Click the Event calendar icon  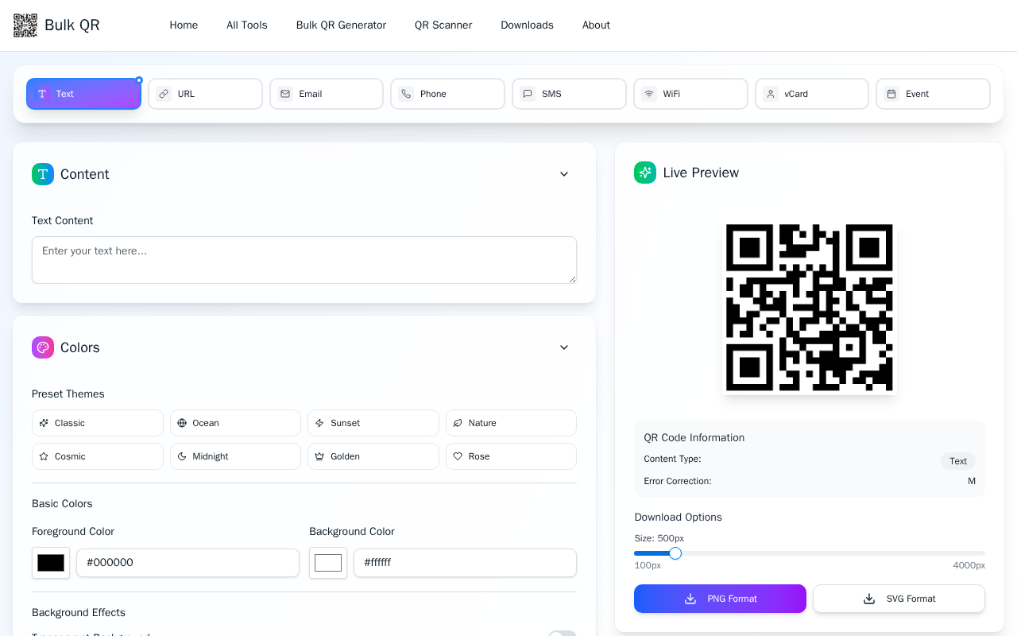point(891,94)
